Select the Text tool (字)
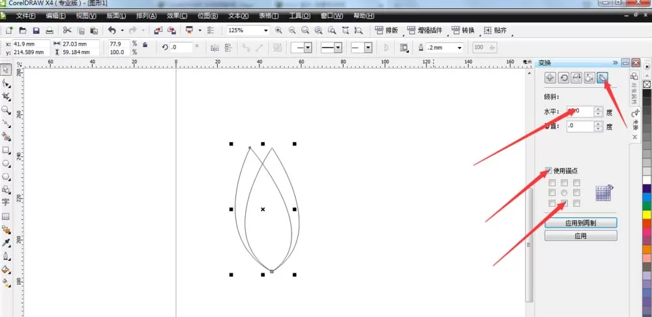Image resolution: width=652 pixels, height=317 pixels. pos(6,203)
